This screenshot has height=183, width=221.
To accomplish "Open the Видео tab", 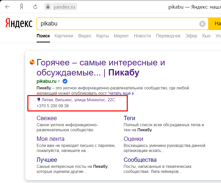I will (x=85, y=36).
